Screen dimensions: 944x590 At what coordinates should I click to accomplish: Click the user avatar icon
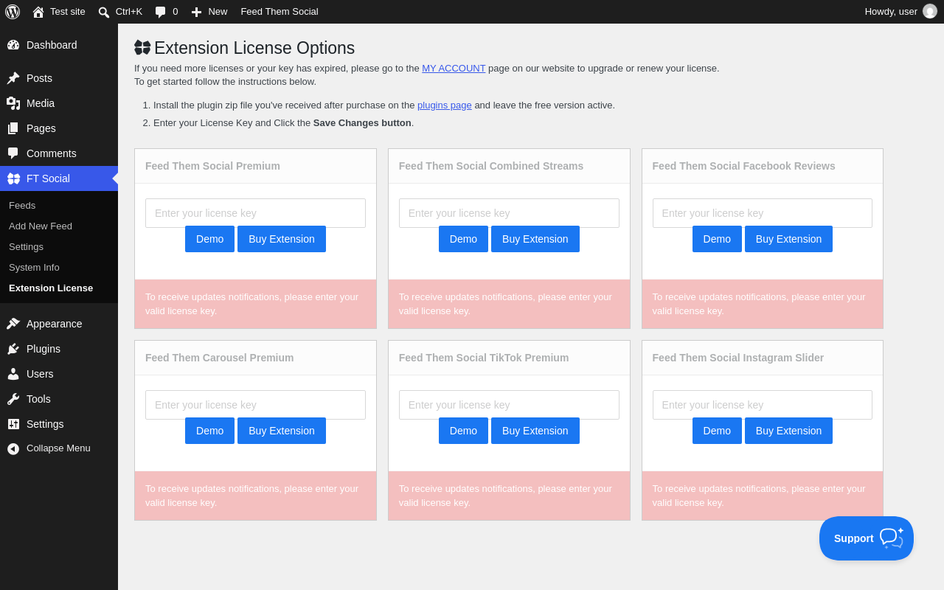pyautogui.click(x=930, y=12)
